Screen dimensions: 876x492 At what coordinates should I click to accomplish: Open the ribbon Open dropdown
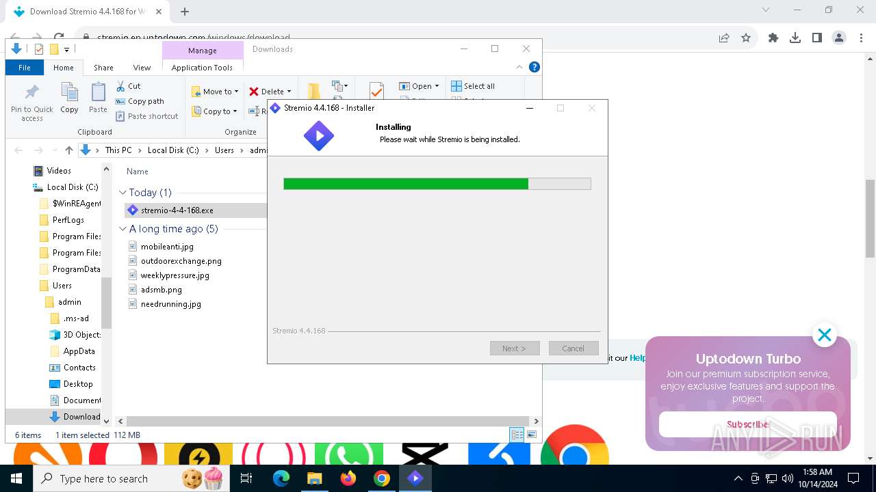[418, 86]
